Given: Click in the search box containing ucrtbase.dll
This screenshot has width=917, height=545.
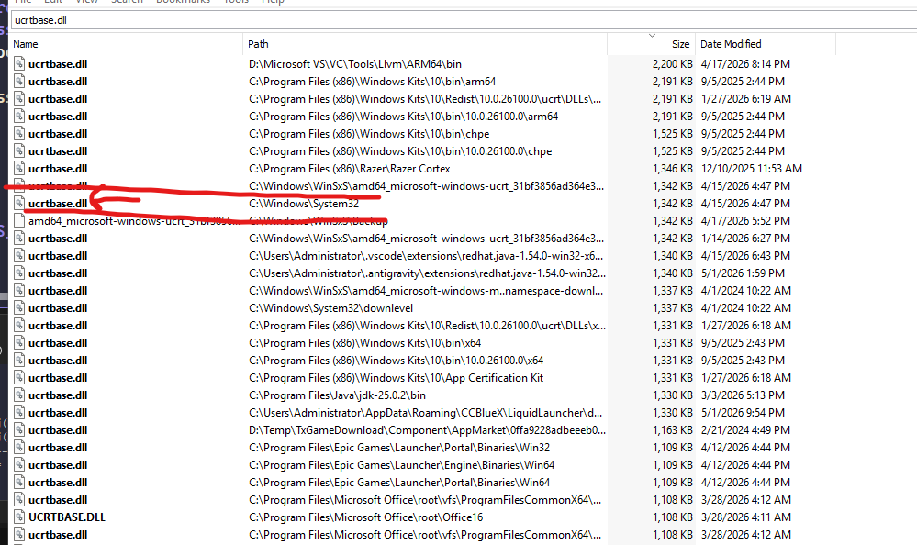Looking at the screenshot, I should tap(464, 20).
